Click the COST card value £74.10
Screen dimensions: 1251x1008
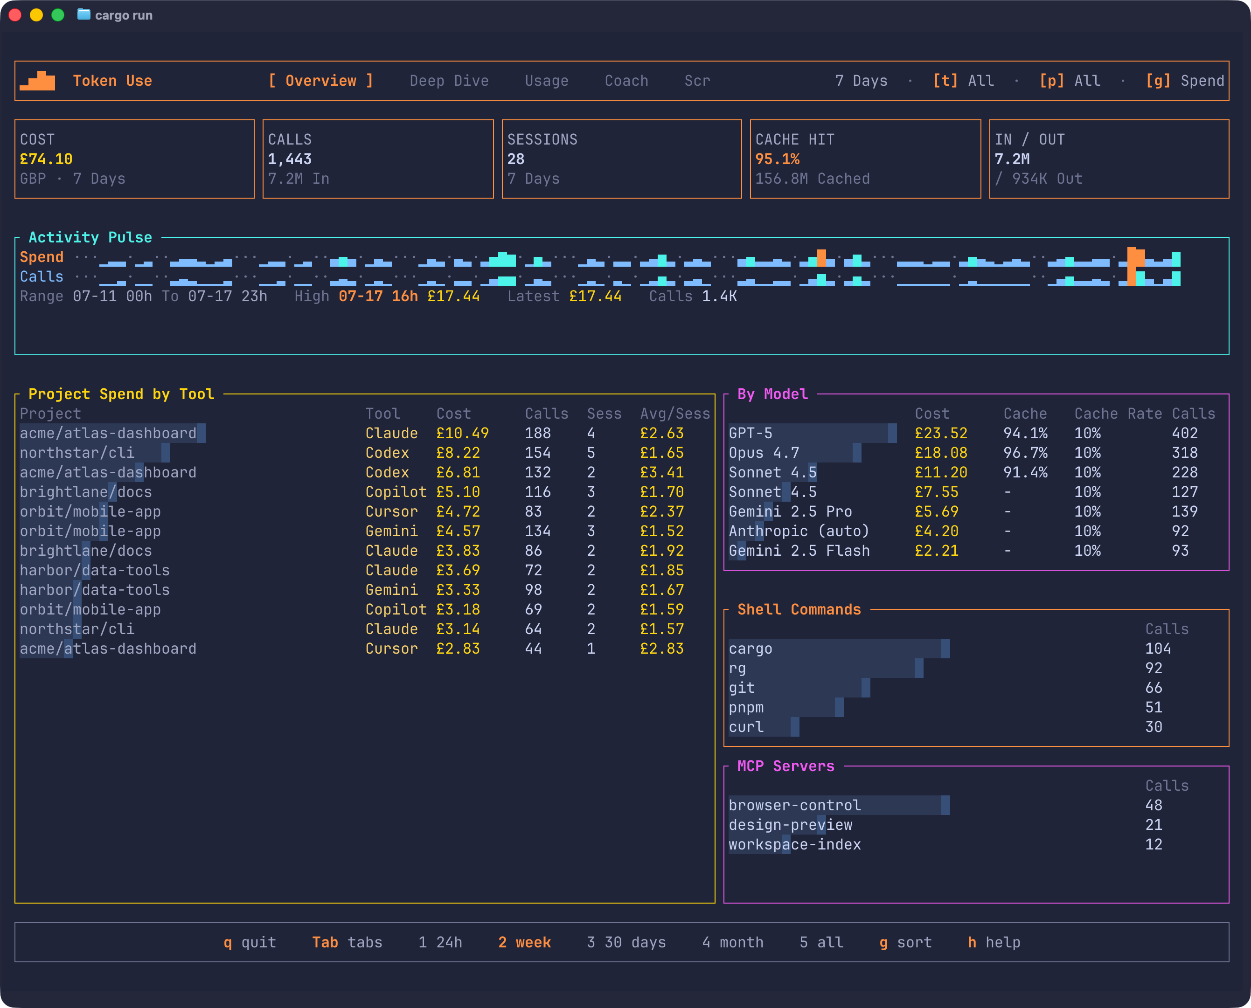coord(46,159)
